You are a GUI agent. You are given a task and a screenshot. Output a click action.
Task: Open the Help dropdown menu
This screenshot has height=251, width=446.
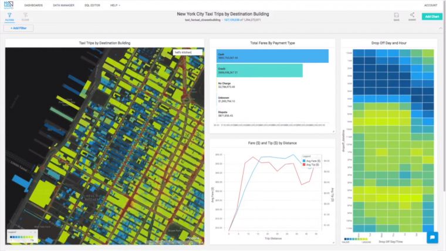point(115,5)
